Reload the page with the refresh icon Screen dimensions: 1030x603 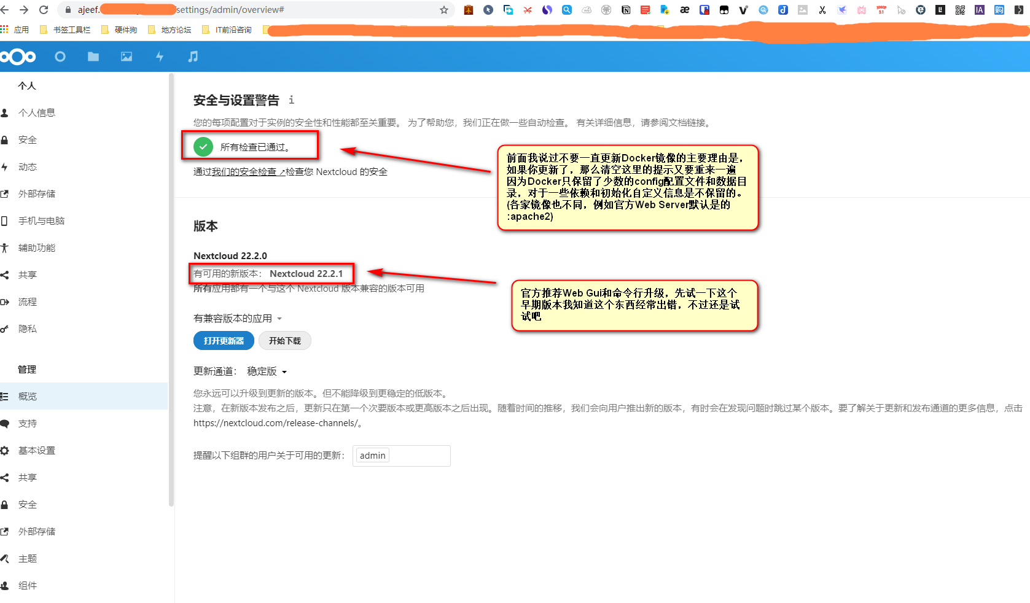[44, 10]
